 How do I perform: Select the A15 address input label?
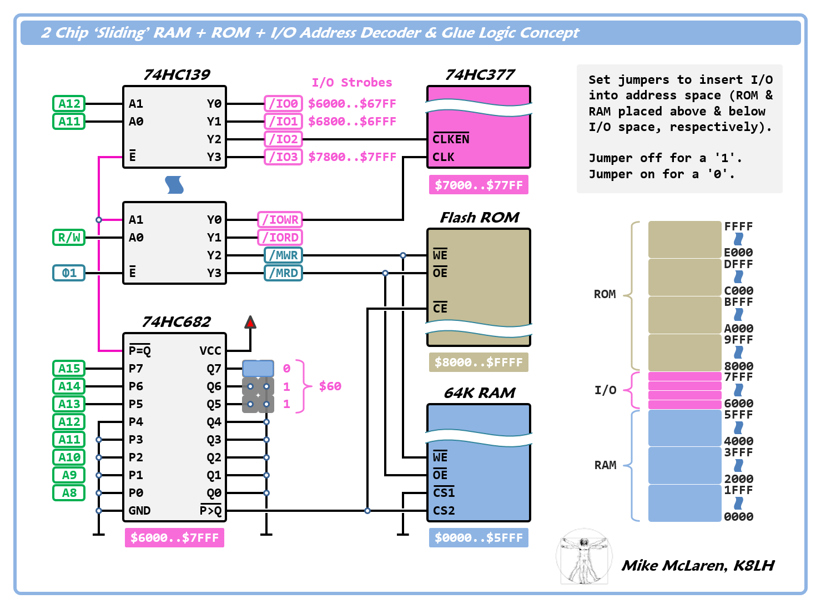click(69, 369)
